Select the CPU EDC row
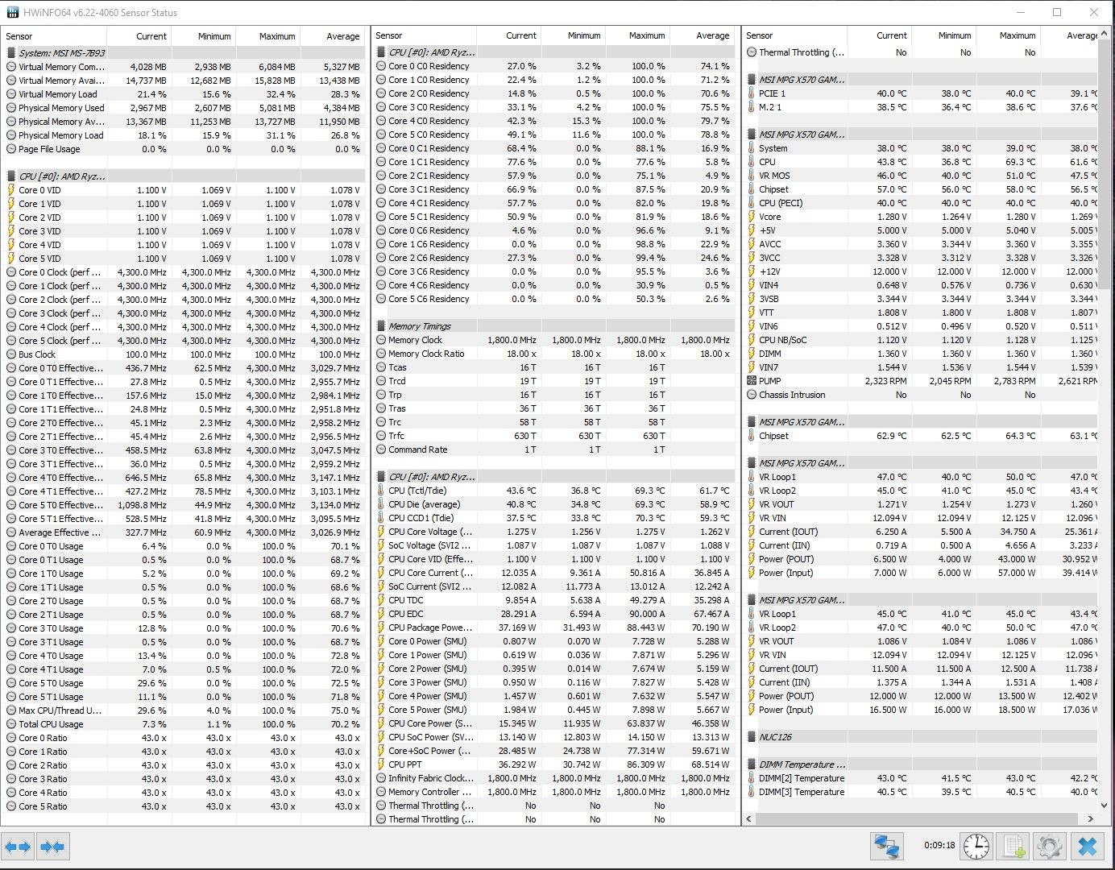The width and height of the screenshot is (1115, 870). pos(554,614)
